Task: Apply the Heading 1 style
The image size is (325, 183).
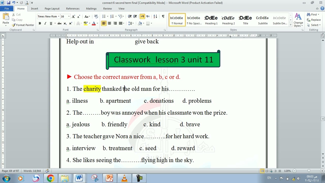Action: click(211, 20)
